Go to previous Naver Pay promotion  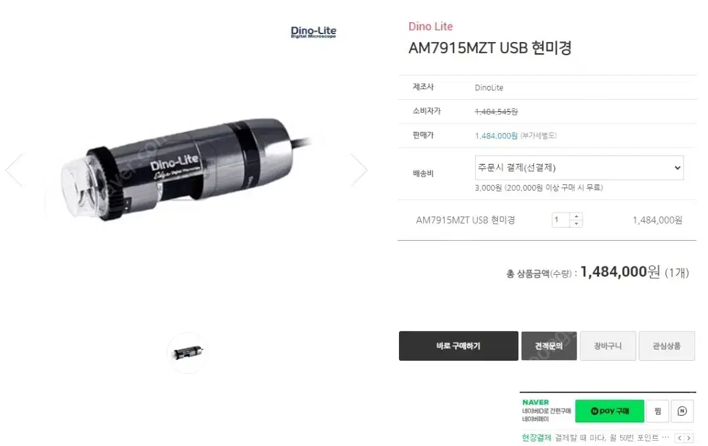(680, 438)
